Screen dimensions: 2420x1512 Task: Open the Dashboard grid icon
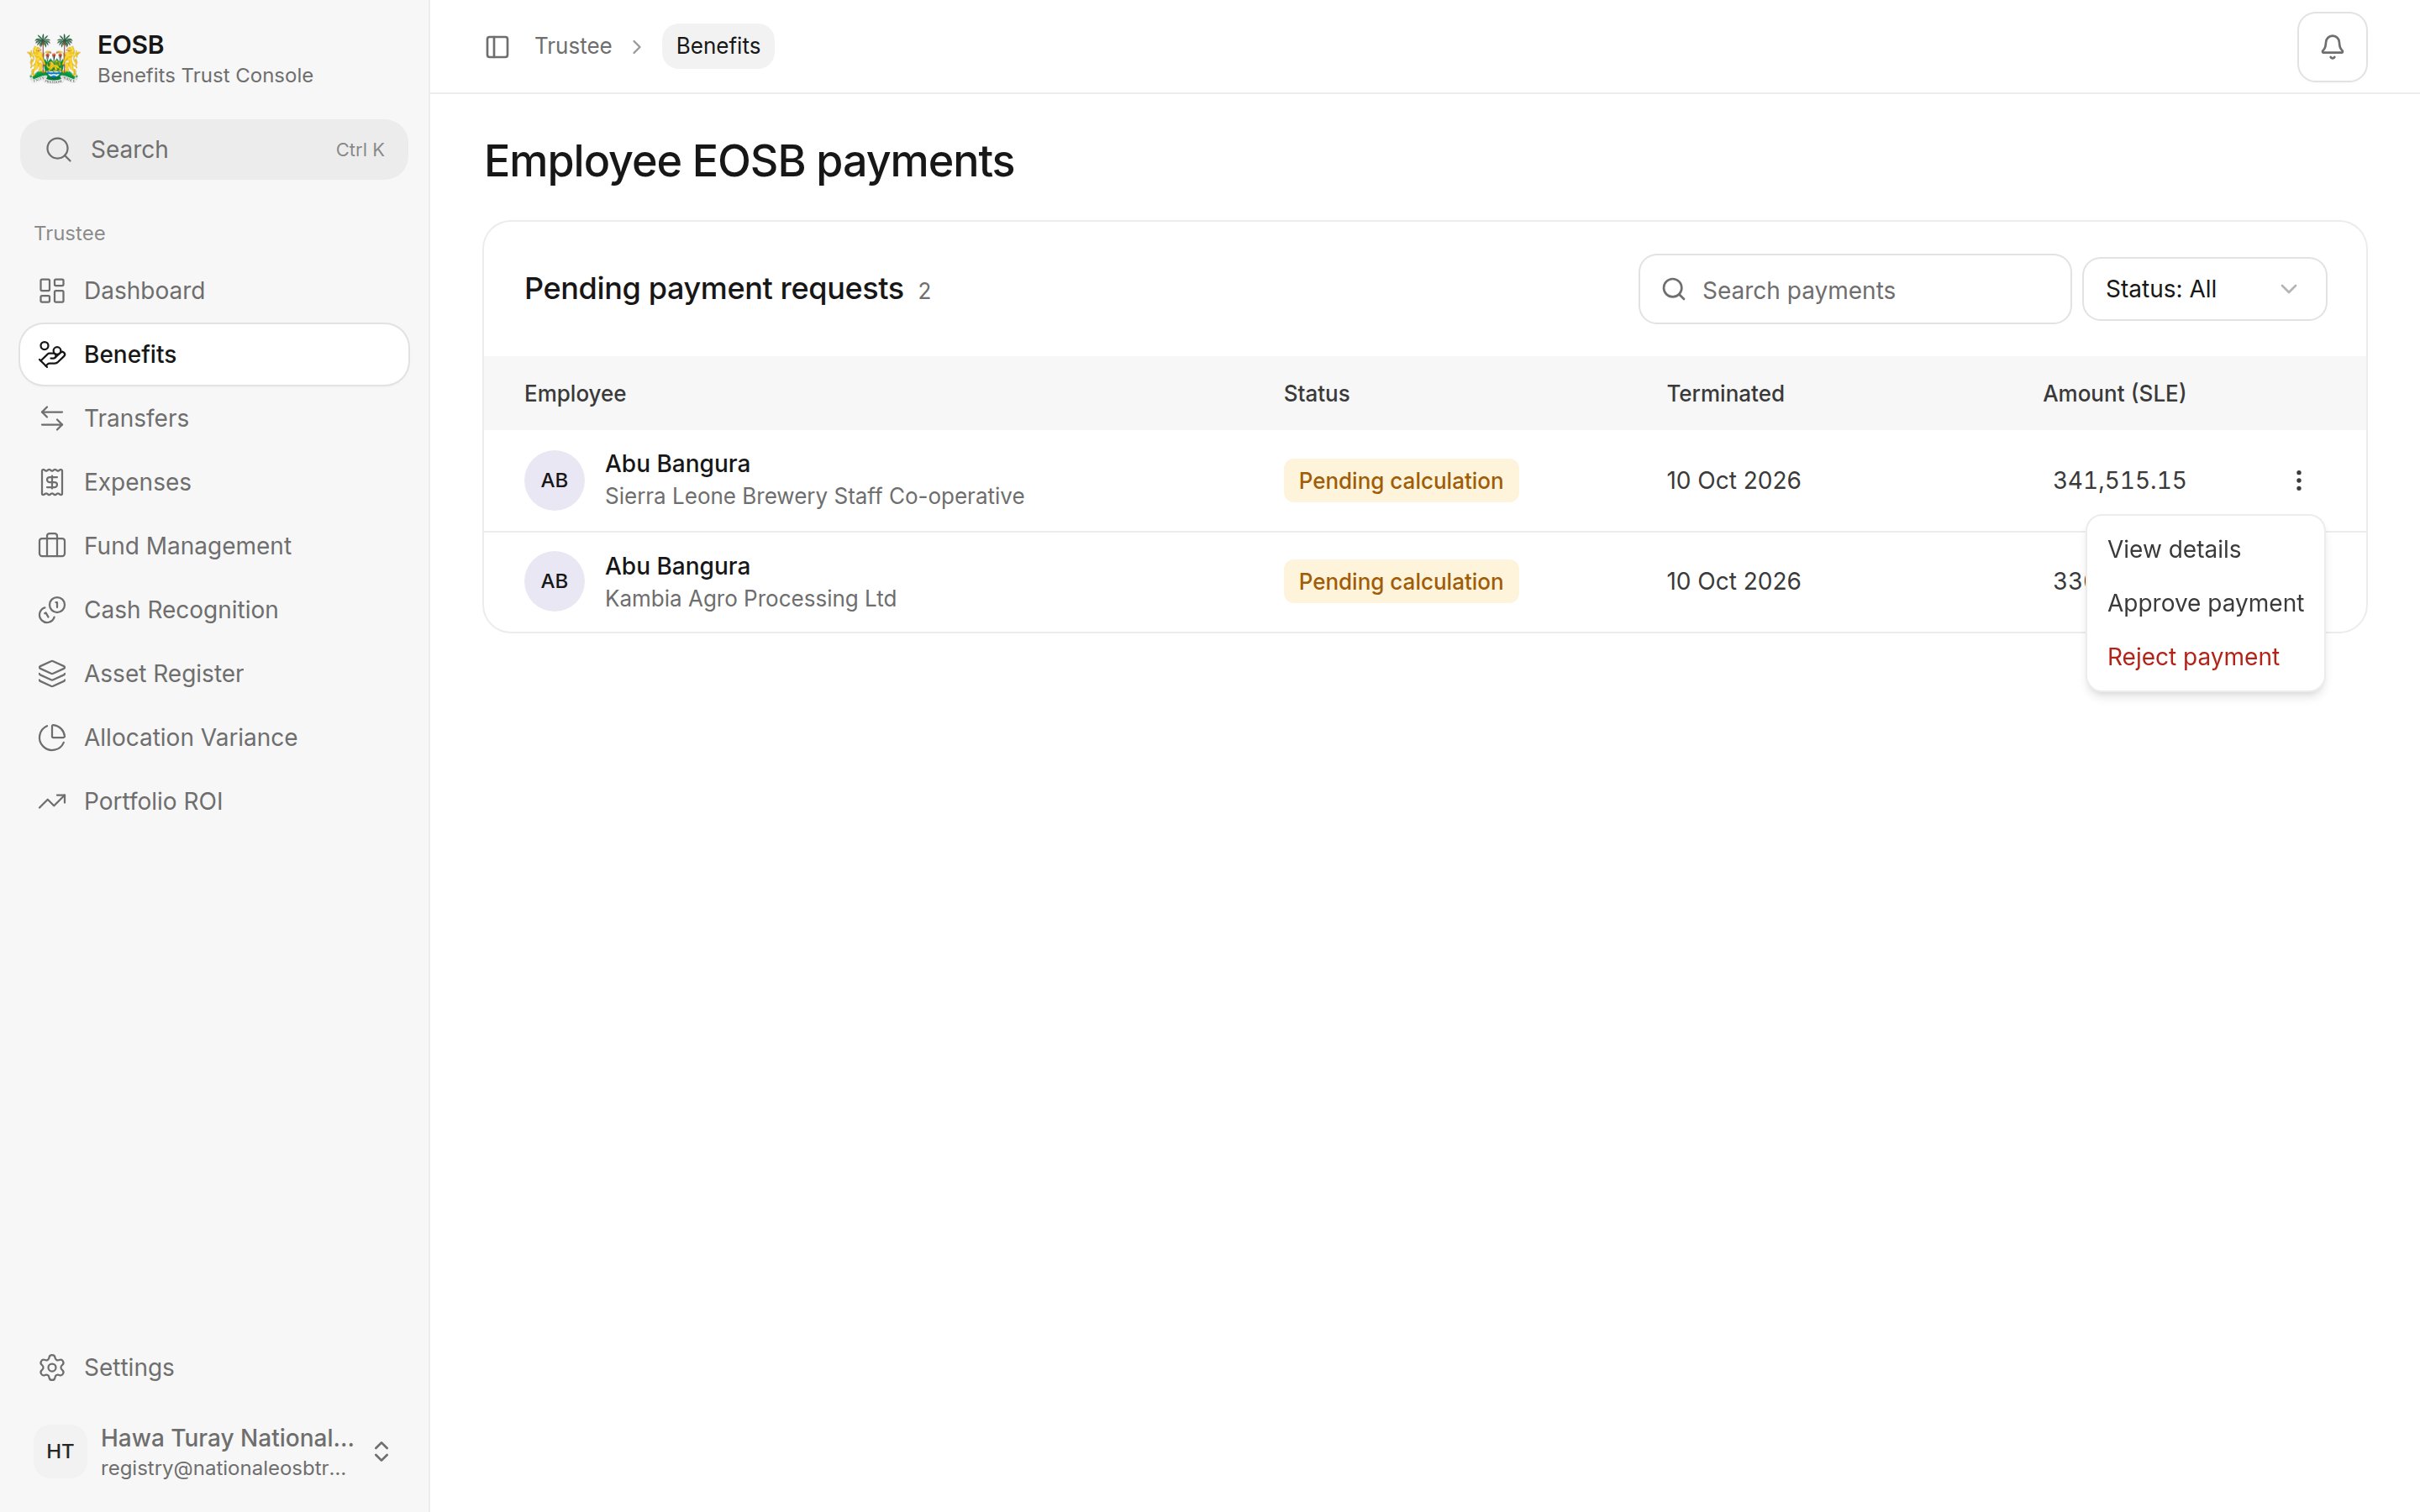(52, 291)
